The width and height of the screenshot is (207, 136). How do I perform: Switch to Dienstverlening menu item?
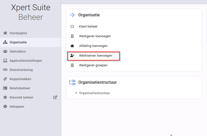pyautogui.click(x=21, y=70)
